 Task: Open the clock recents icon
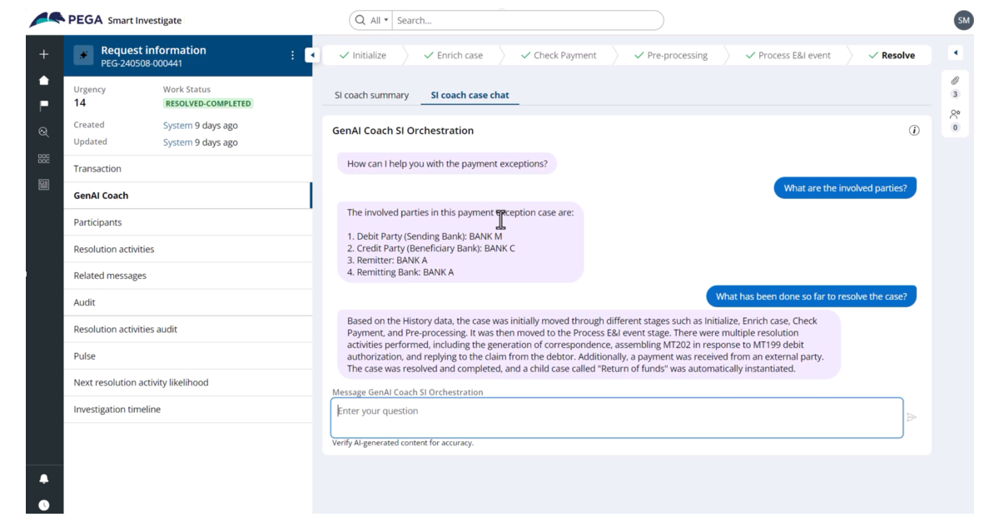click(x=44, y=505)
